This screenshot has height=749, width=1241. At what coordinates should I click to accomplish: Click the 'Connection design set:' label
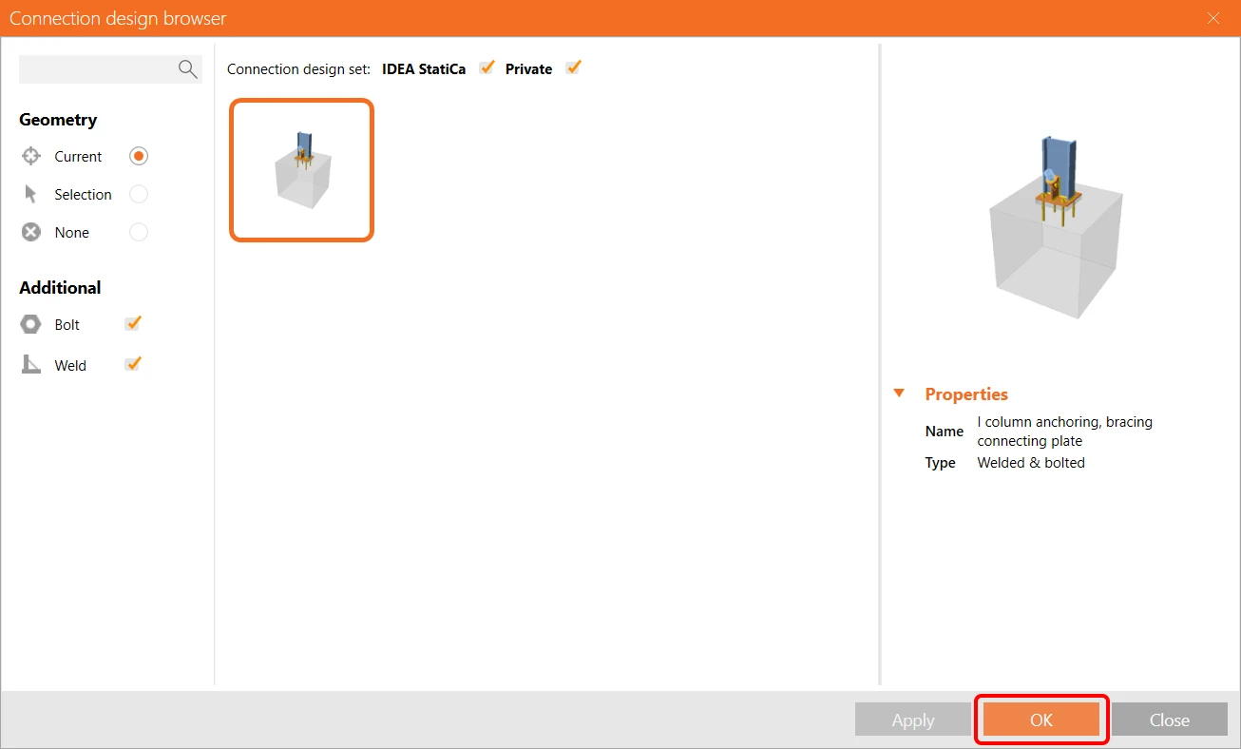[298, 69]
